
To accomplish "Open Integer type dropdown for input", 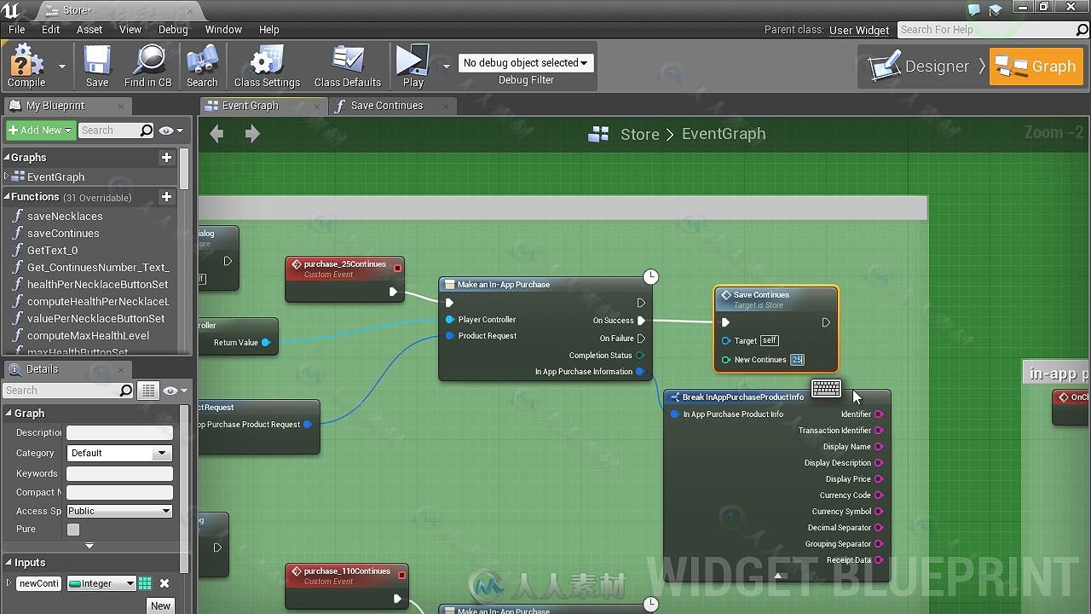I will coord(101,583).
